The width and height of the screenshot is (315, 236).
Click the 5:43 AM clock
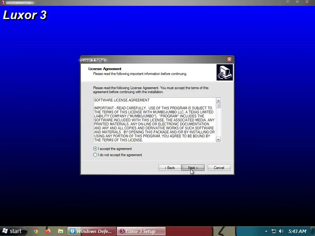click(297, 231)
